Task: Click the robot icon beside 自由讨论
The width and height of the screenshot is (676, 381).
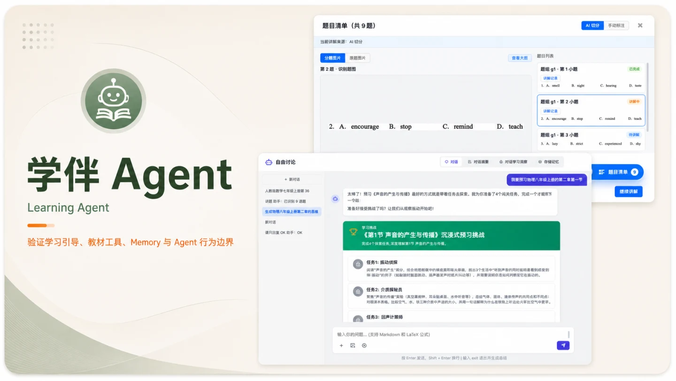Action: [x=269, y=162]
